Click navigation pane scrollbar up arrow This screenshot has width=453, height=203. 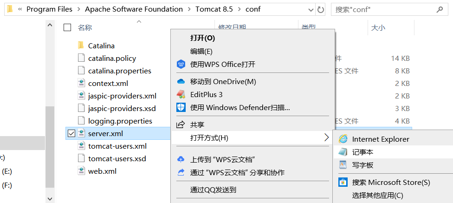50,25
